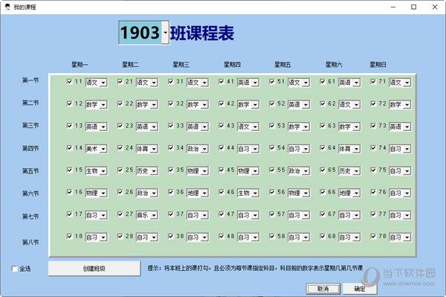Minimize the 我的课程 window
The image size is (446, 297).
pyautogui.click(x=393, y=7)
